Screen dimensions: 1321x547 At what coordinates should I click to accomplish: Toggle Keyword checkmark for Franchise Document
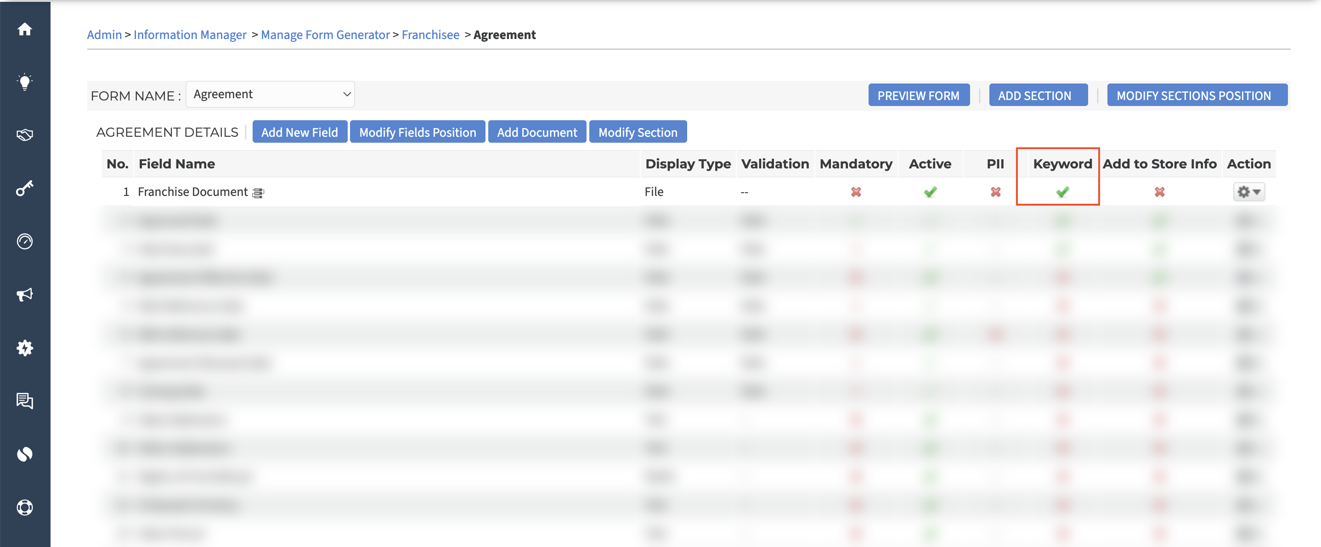point(1062,192)
